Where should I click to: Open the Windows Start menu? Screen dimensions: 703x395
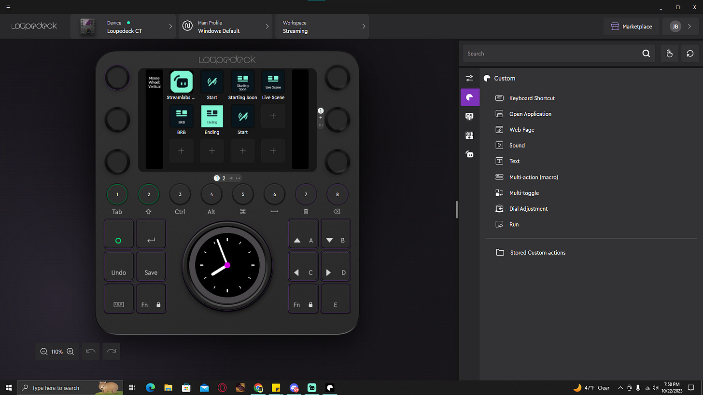pos(9,387)
